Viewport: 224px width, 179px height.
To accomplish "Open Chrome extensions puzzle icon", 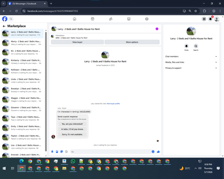I will [204, 11].
